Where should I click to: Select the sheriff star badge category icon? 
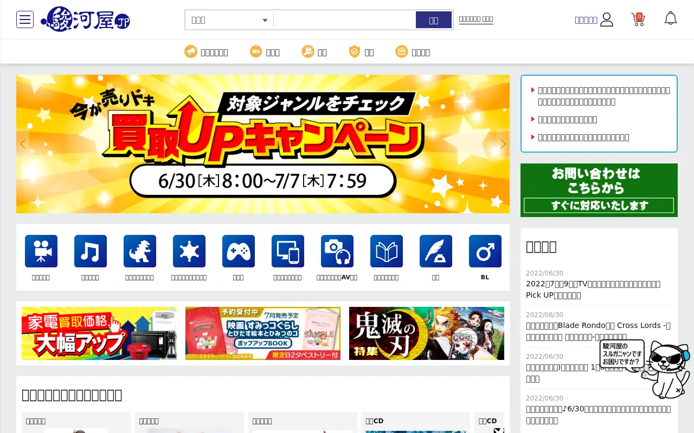tap(189, 251)
